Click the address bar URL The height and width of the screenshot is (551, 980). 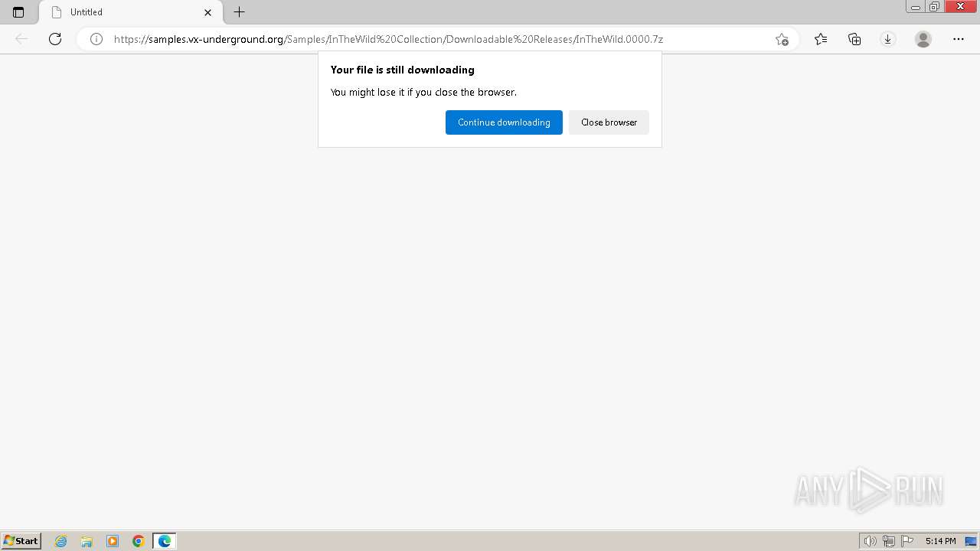point(388,39)
